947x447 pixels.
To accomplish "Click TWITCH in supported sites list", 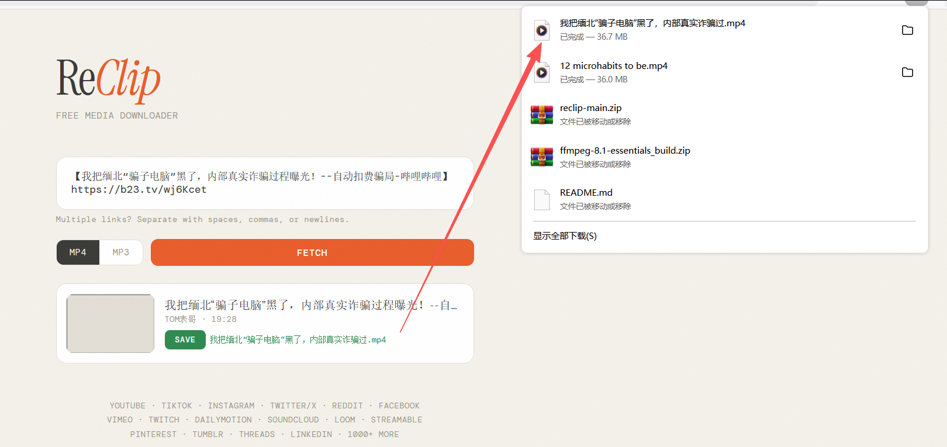I will (164, 420).
